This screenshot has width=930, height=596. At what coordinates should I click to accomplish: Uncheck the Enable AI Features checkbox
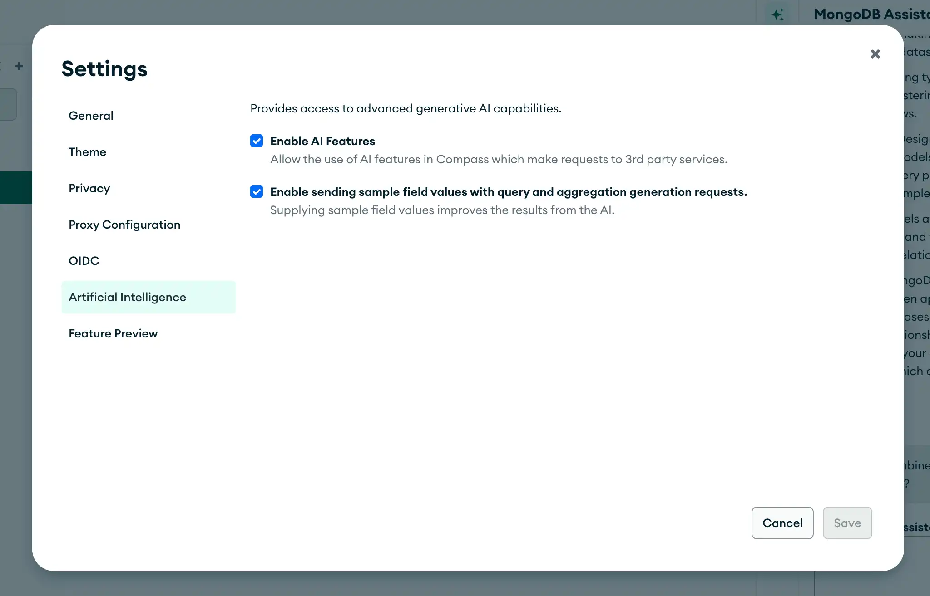257,141
